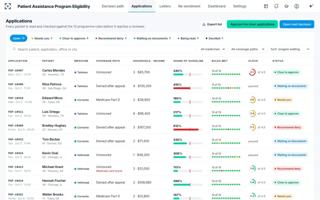
Task: Launch the sparkle AI assistant icon
Action: point(311,6)
